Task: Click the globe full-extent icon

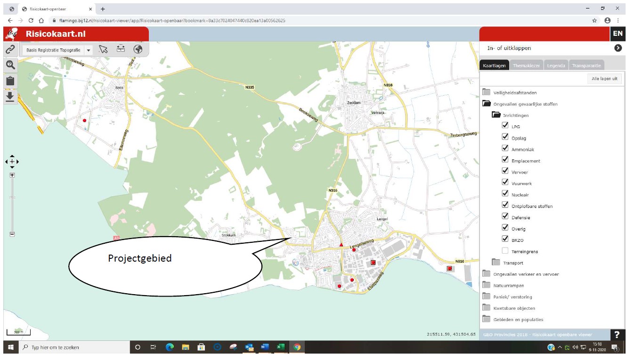Action: tap(138, 49)
